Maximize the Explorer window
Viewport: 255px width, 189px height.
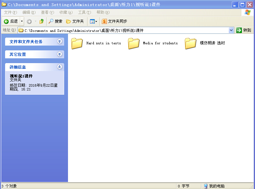click(242, 5)
